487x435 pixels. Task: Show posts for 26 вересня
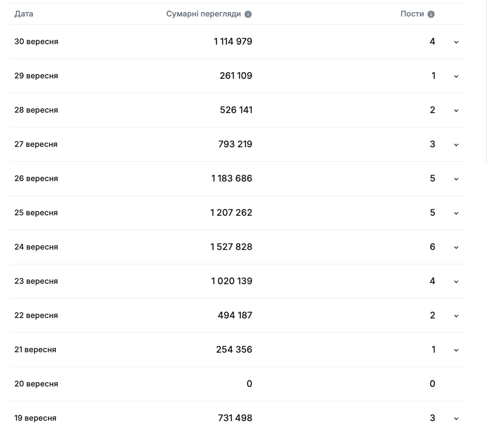click(456, 179)
